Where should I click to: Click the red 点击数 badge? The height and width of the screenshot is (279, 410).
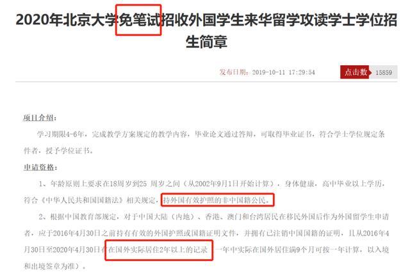click(356, 72)
